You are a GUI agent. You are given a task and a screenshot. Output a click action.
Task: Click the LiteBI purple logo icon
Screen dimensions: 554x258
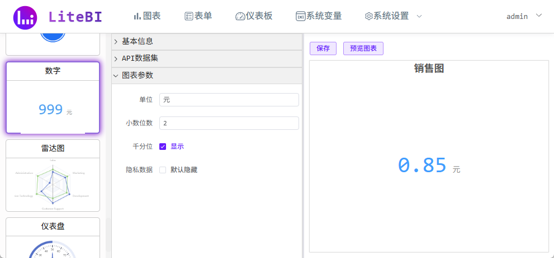[x=25, y=17]
